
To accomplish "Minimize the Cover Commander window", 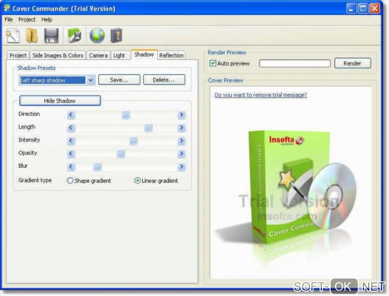I will pos(351,8).
